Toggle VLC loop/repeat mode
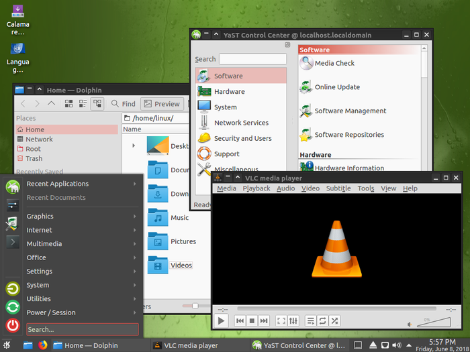470x352 pixels. point(322,321)
